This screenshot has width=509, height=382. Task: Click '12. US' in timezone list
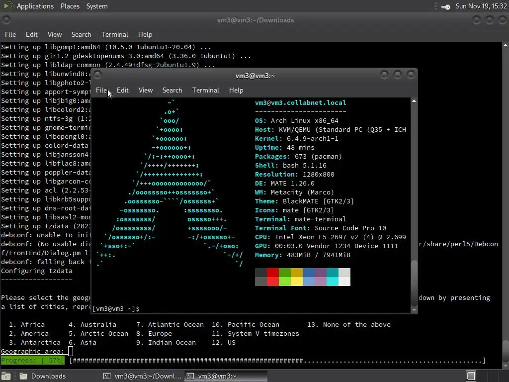(x=224, y=342)
